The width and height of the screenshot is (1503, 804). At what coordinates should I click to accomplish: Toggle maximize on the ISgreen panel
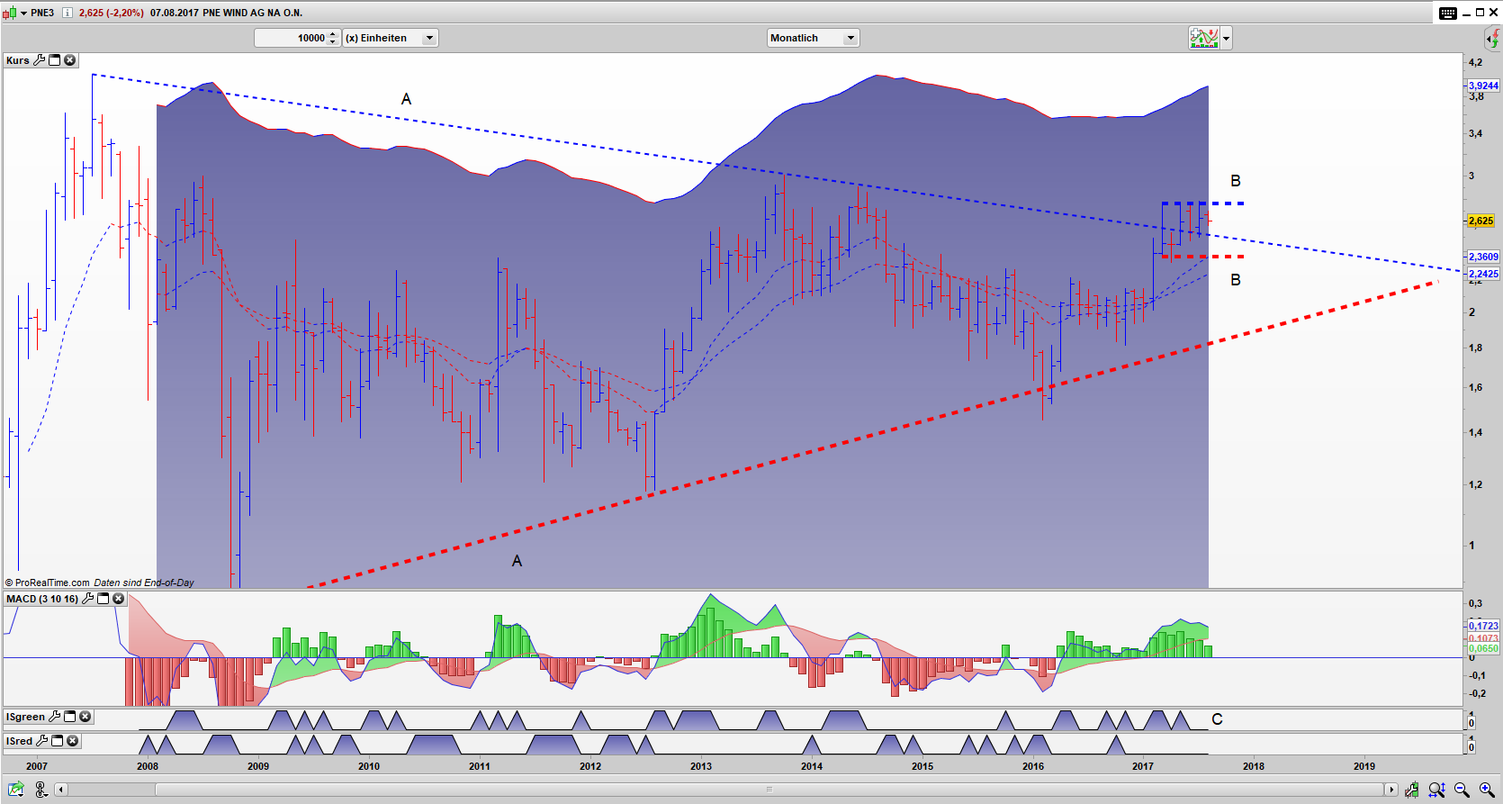click(x=70, y=717)
